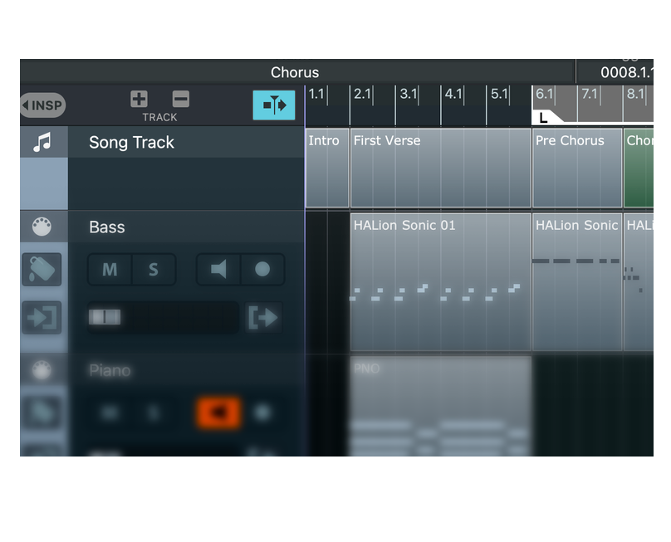The width and height of the screenshot is (671, 542).
Task: Enable monitoring with the speaker icon on Bass
Action: 218,269
